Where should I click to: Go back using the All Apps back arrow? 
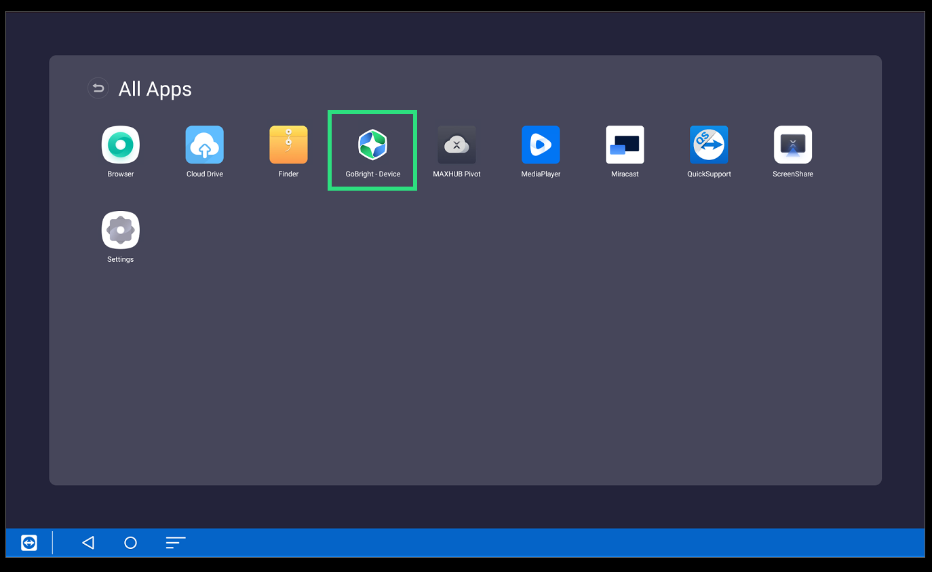[98, 88]
